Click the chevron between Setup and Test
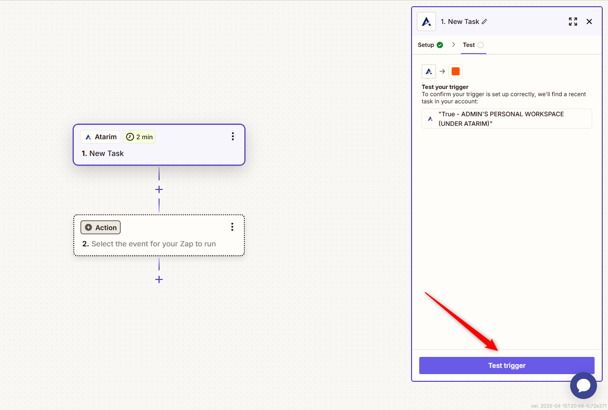The image size is (608, 410). pyautogui.click(x=453, y=45)
